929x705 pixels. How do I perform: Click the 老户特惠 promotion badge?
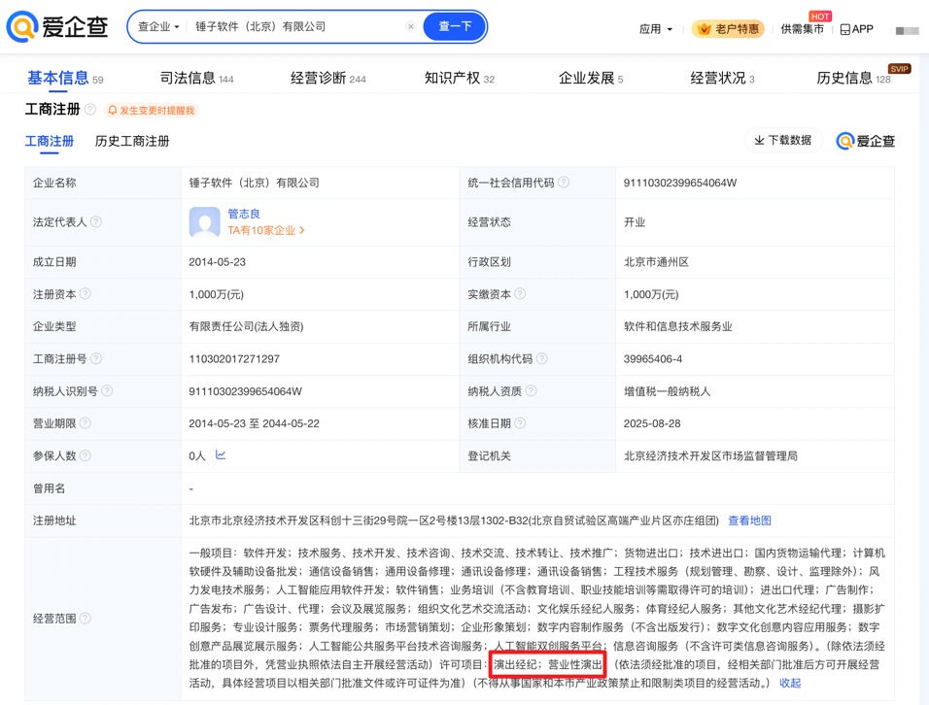[x=728, y=29]
